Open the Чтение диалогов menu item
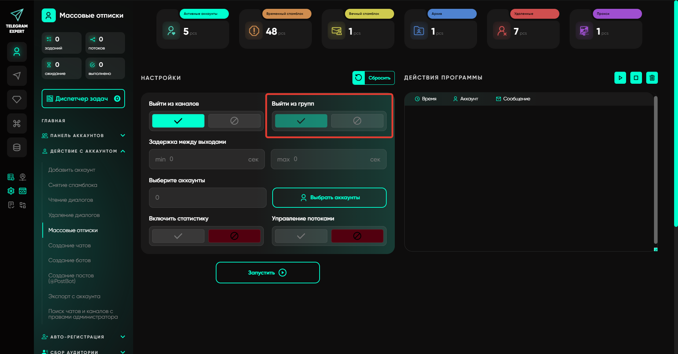Image resolution: width=678 pixels, height=354 pixels. pos(71,200)
